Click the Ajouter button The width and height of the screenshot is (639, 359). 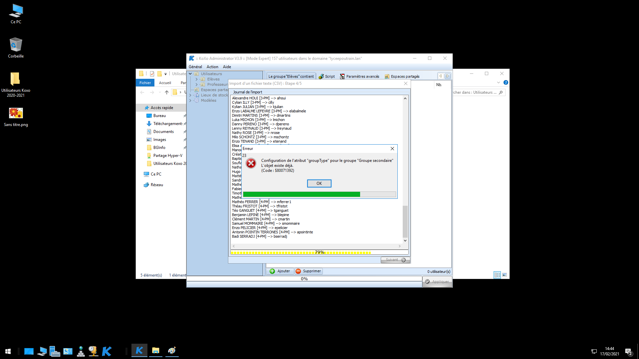[280, 271]
